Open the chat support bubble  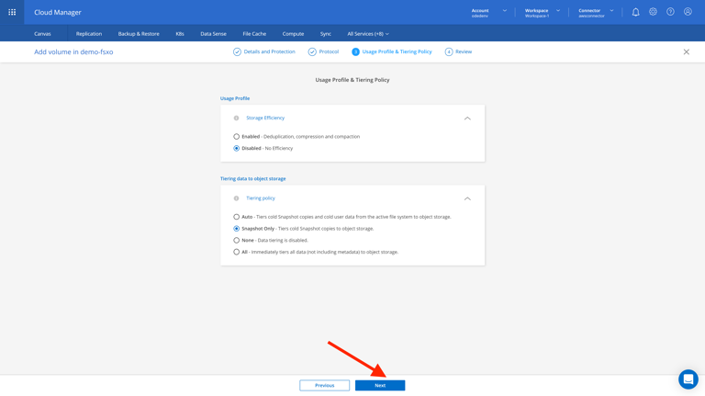tap(688, 379)
